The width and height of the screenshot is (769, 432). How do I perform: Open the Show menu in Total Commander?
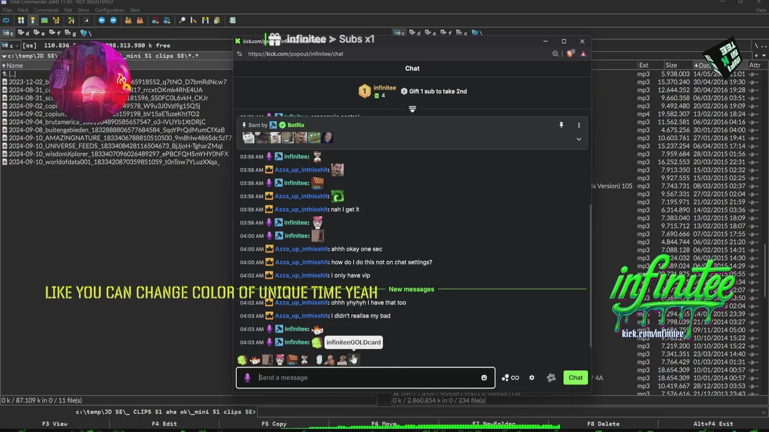(x=84, y=10)
